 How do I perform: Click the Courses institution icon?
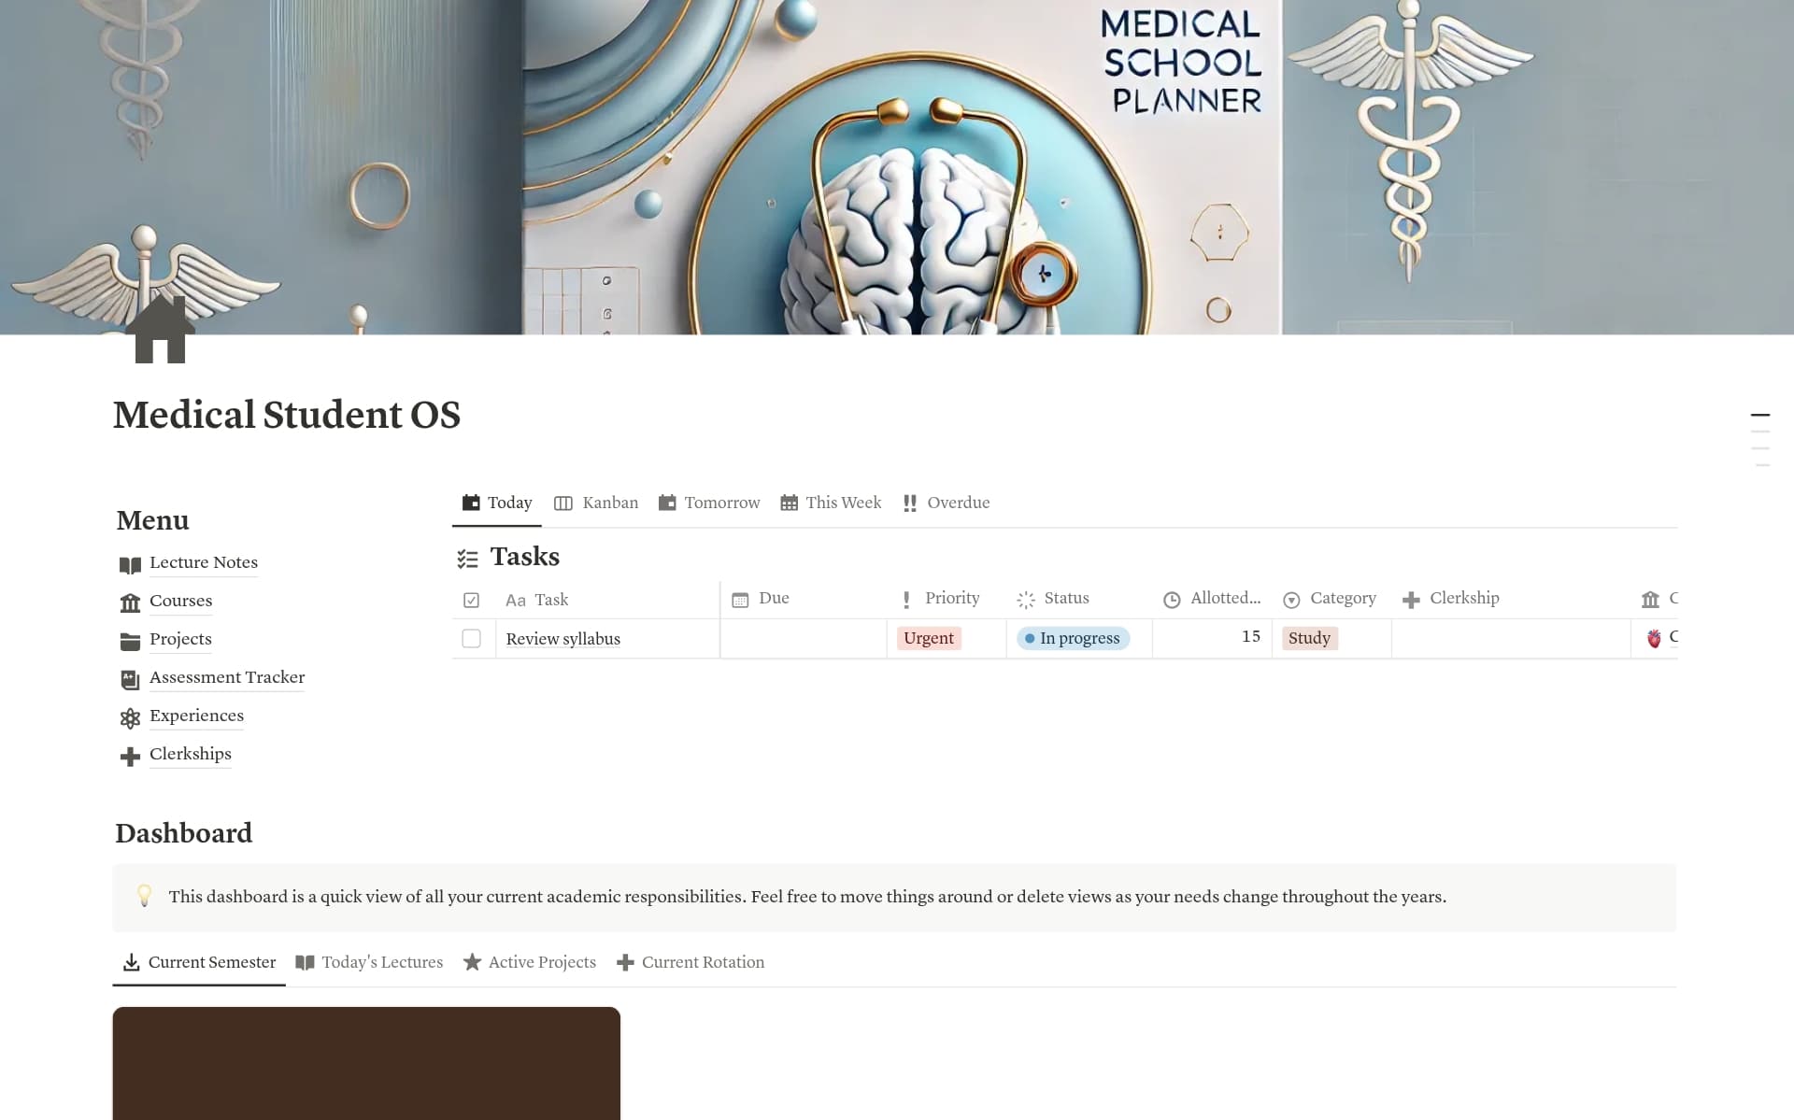[x=130, y=603]
